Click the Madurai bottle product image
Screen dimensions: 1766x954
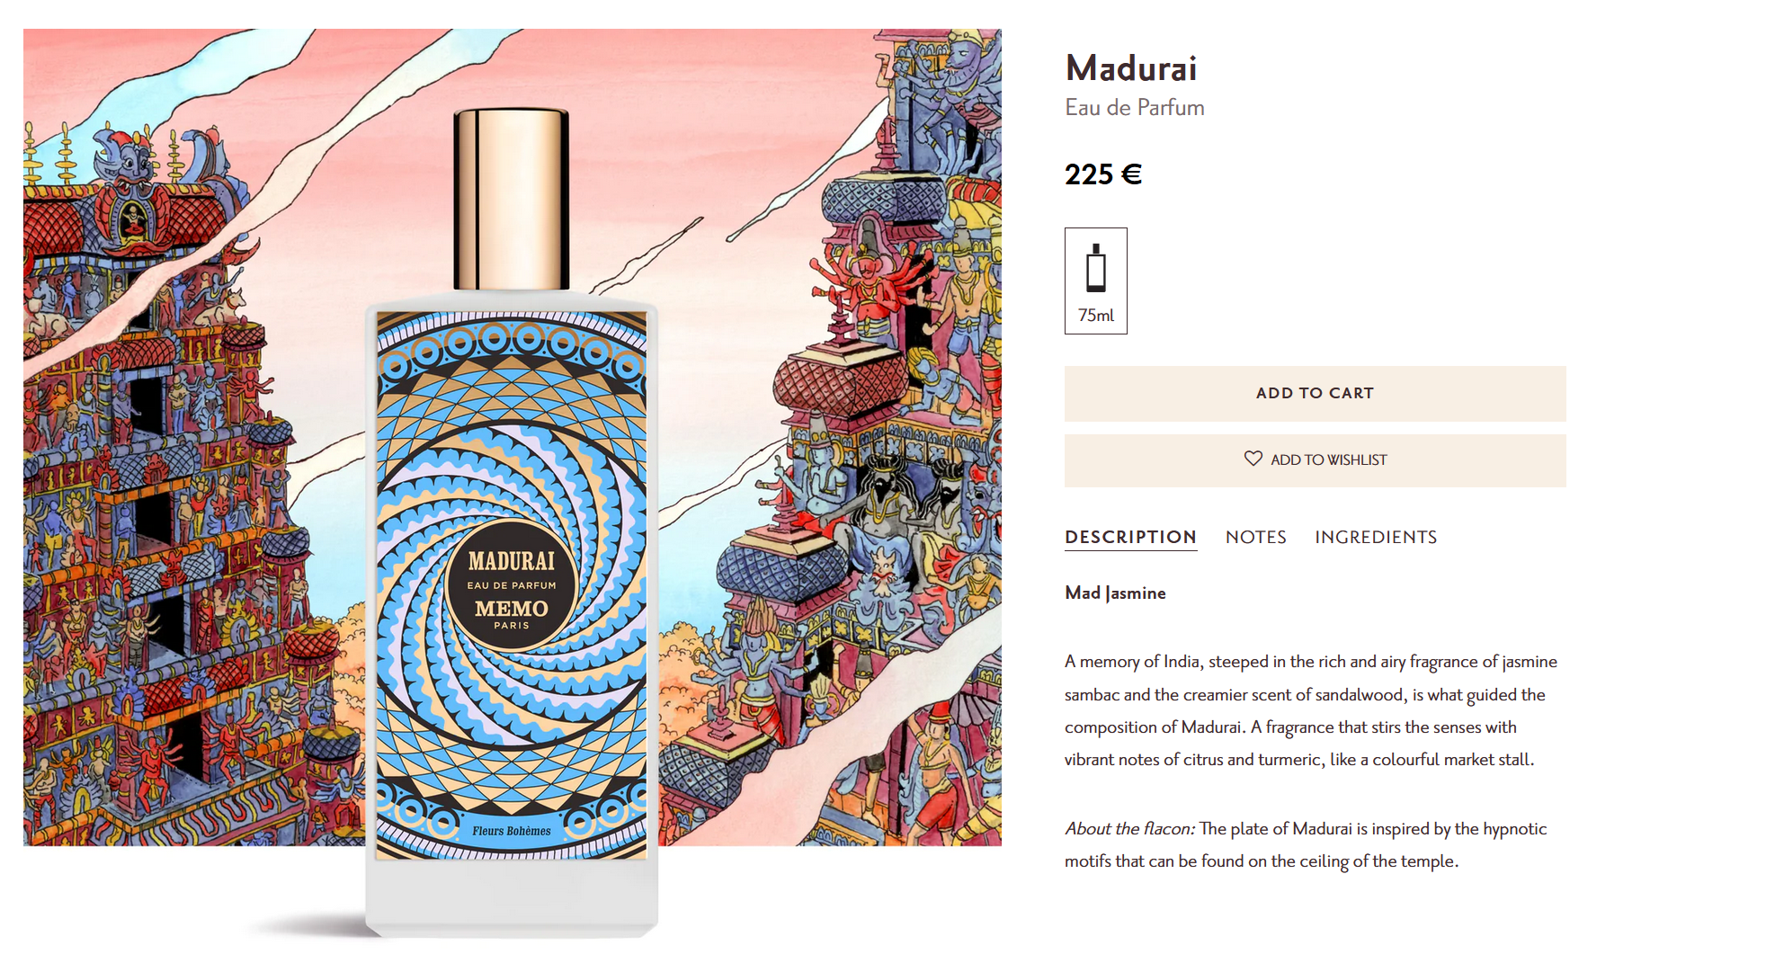coord(512,523)
